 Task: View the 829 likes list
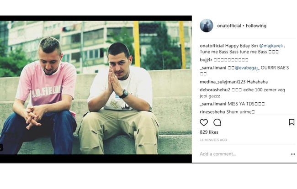point(209,132)
